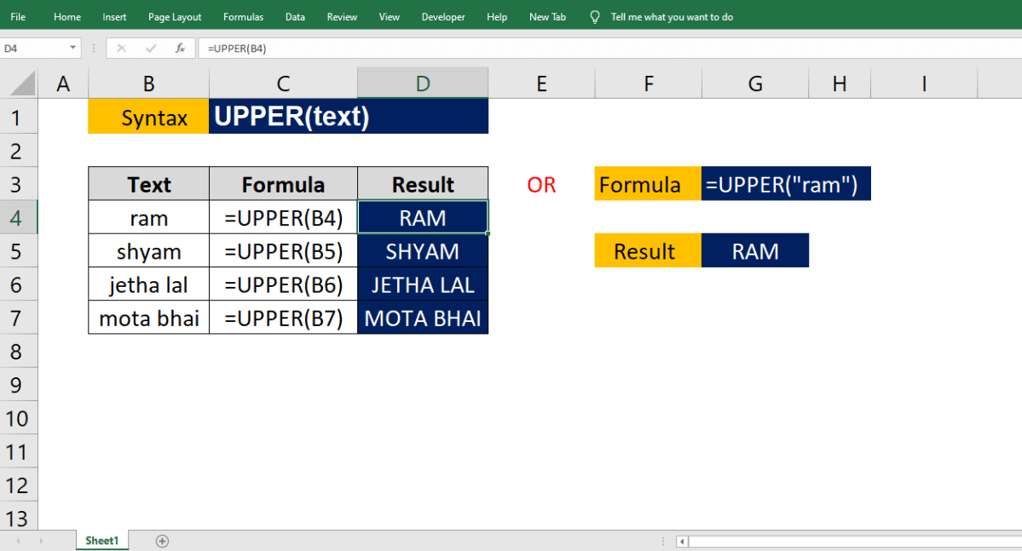Click the column D header

coord(422,83)
